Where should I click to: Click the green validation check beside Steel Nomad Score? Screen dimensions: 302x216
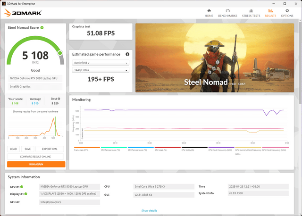click(42, 28)
